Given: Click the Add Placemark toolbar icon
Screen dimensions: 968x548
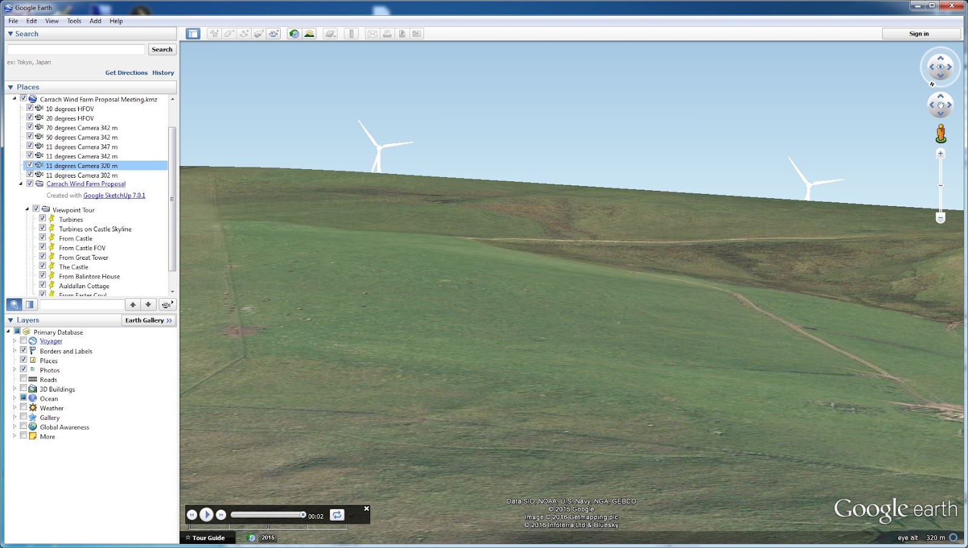Looking at the screenshot, I should point(214,34).
